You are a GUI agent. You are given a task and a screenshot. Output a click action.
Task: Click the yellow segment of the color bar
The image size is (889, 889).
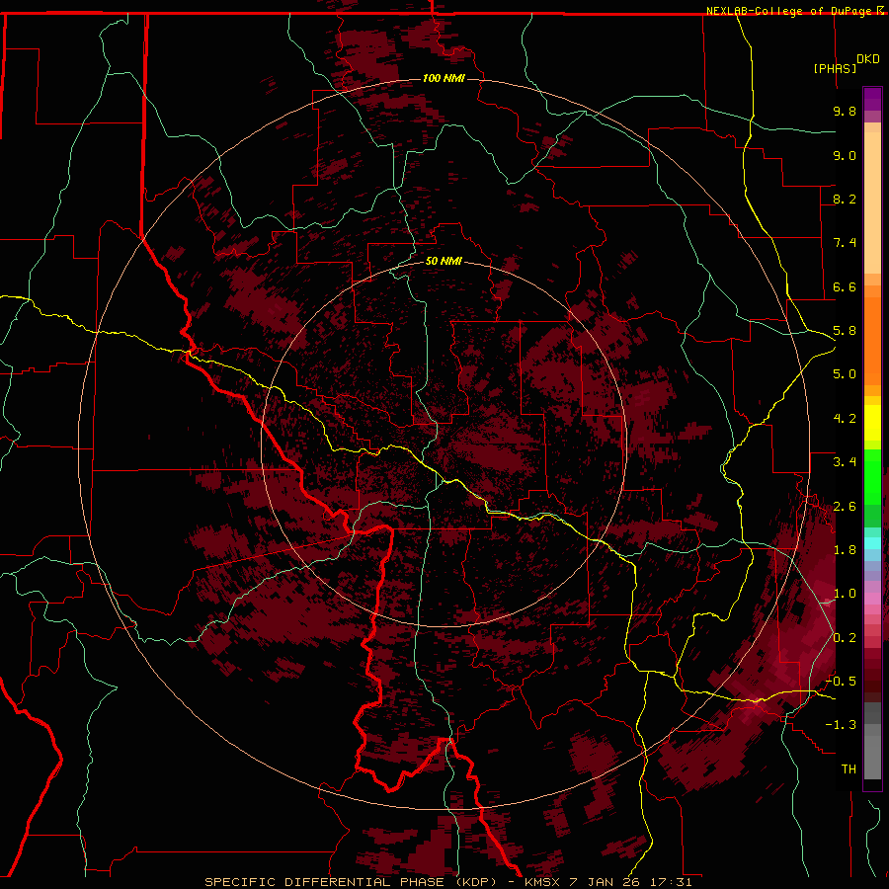point(872,423)
